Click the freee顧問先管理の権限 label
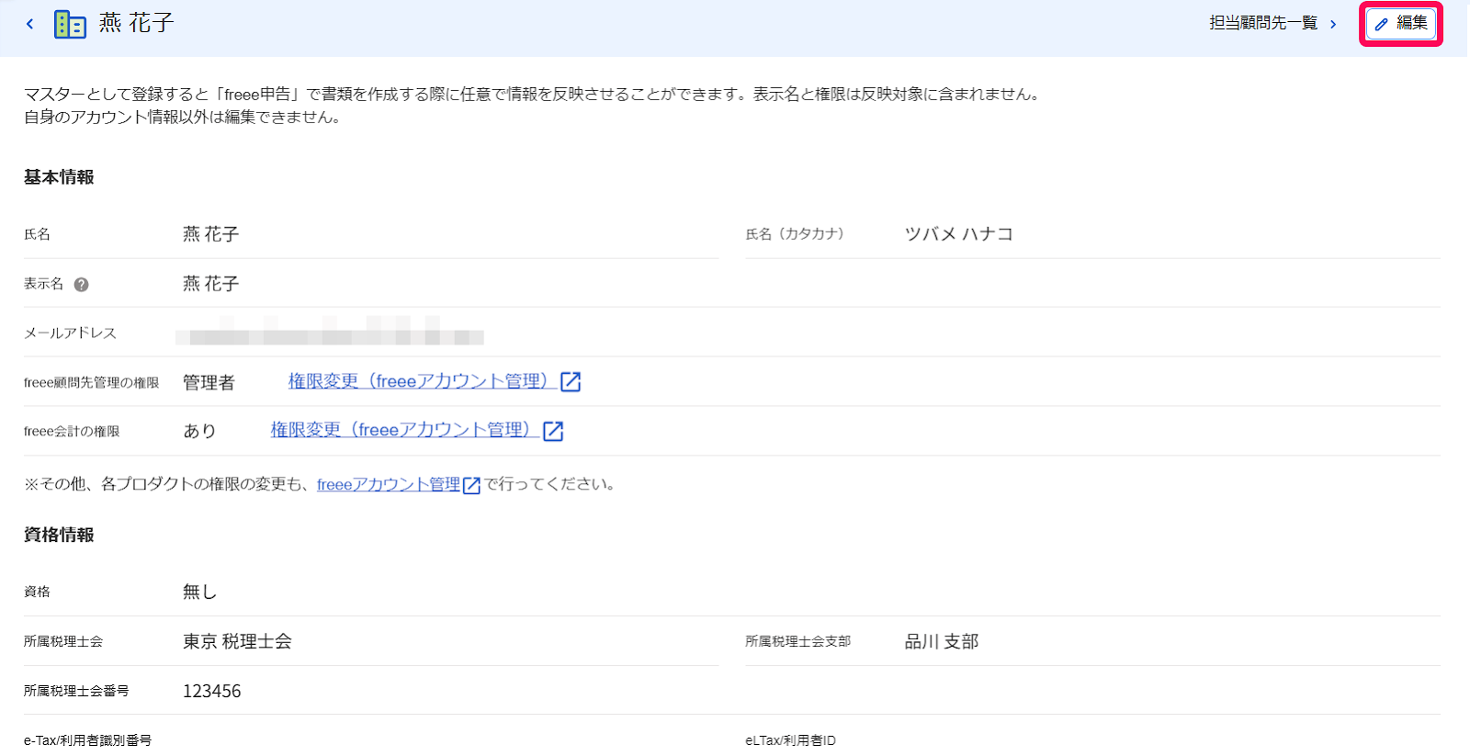Image resolution: width=1470 pixels, height=756 pixels. pyautogui.click(x=91, y=382)
